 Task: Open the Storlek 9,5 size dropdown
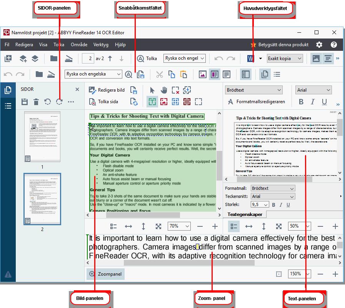[260, 205]
